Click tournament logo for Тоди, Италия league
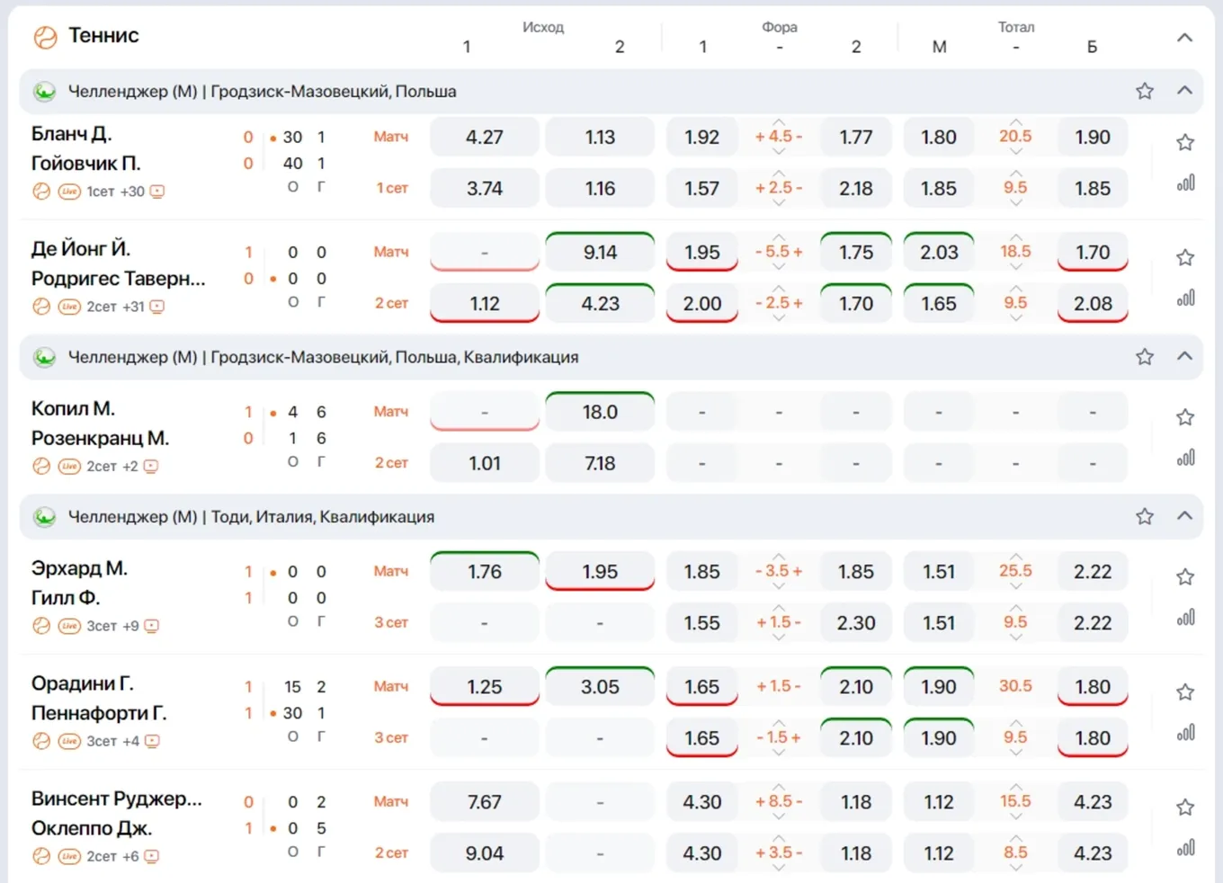 [44, 517]
